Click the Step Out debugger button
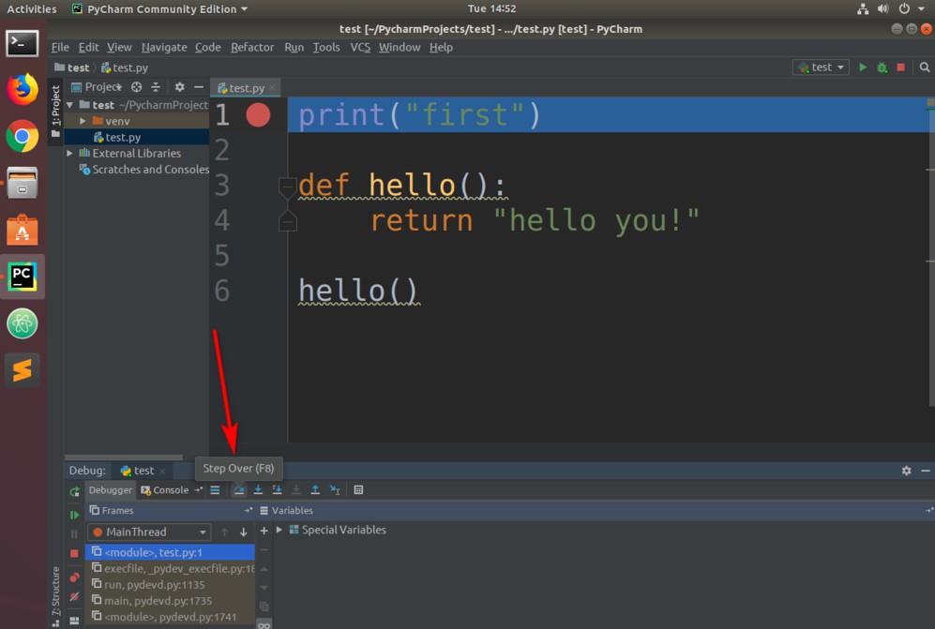The width and height of the screenshot is (935, 629). tap(315, 490)
